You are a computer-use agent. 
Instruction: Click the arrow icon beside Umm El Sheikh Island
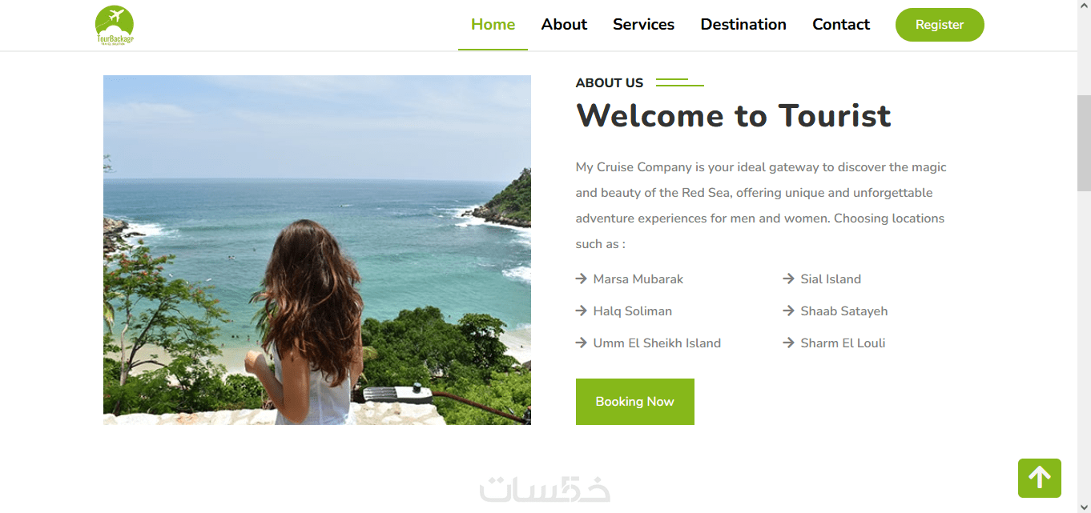coord(582,343)
